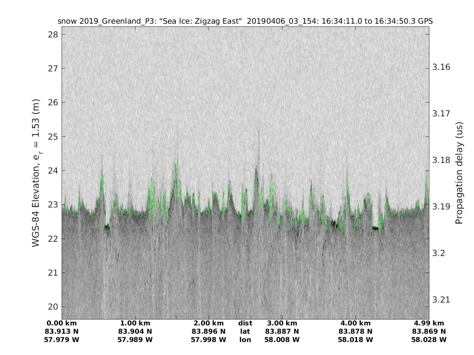Click the "dist" row legend label
This screenshot has width=474, height=355.
[245, 323]
